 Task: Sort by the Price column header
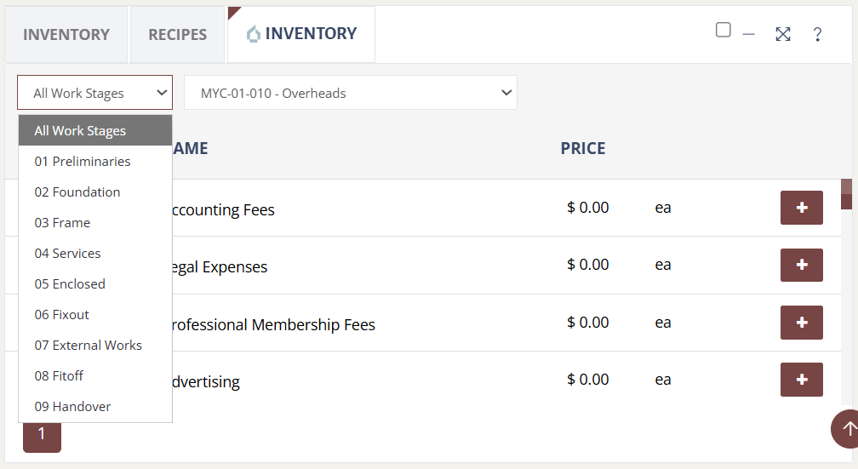click(583, 148)
